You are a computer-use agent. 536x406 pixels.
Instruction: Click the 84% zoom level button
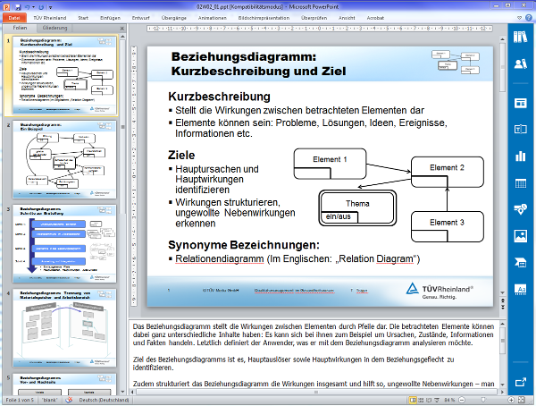coord(449,400)
